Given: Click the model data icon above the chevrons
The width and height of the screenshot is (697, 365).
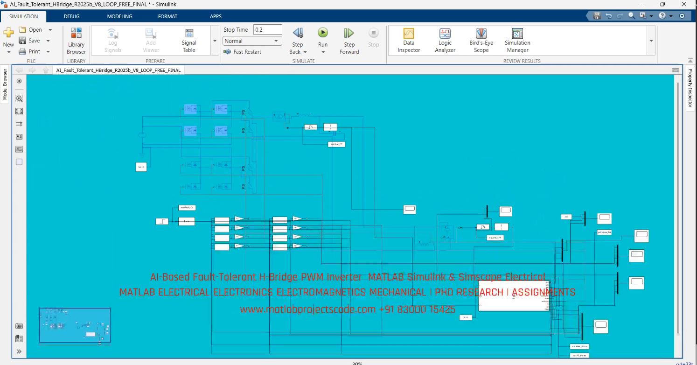Looking at the screenshot, I should pos(19,338).
